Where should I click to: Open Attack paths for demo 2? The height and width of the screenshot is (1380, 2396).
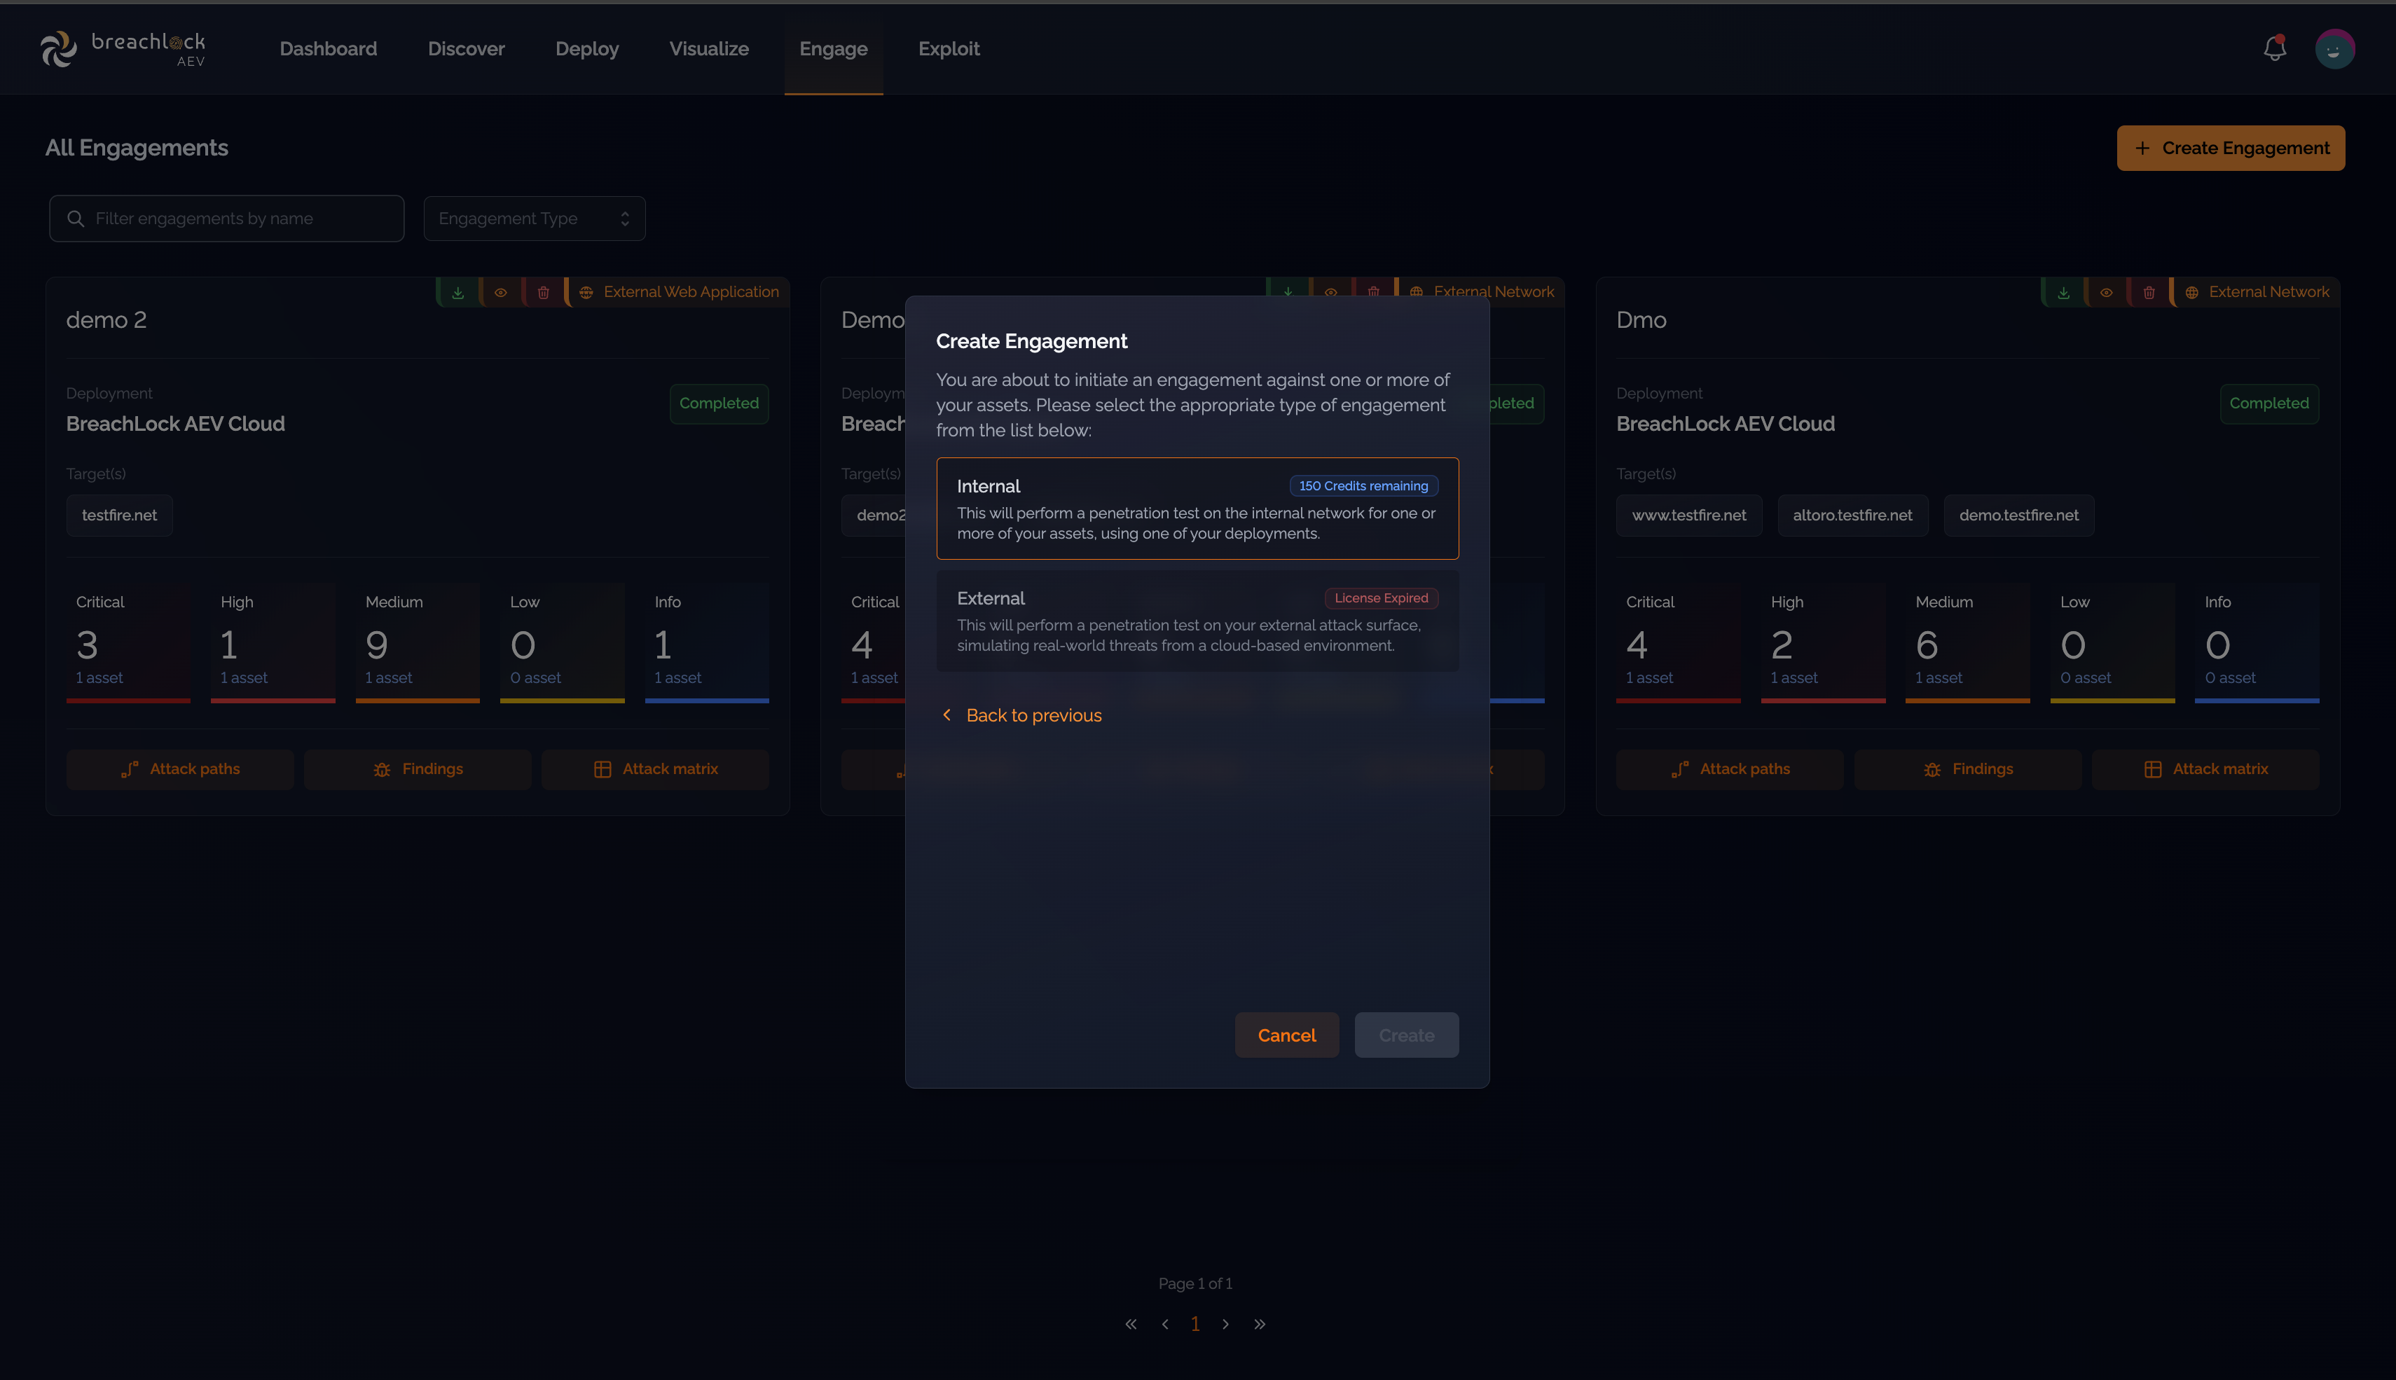click(x=180, y=770)
